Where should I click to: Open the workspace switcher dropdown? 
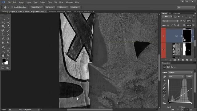point(186,7)
